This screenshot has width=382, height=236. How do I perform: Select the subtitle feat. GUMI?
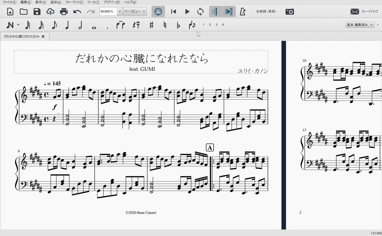pos(142,69)
